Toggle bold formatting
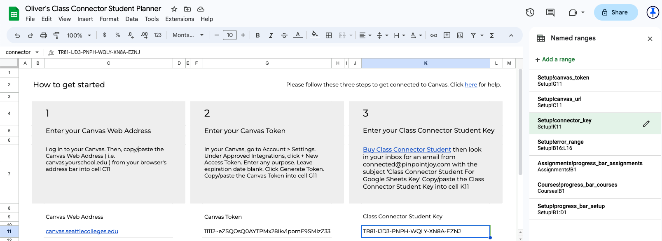Viewport: 662px width, 241px height. click(258, 35)
